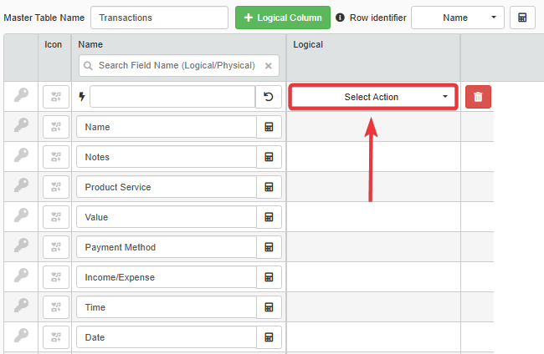The width and height of the screenshot is (544, 354).
Task: Toggle key on Payment Method row
Action: [x=21, y=245]
